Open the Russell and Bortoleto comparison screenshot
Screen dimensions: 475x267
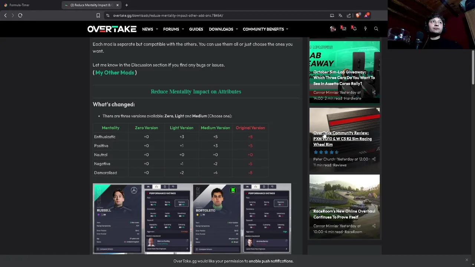(192, 218)
